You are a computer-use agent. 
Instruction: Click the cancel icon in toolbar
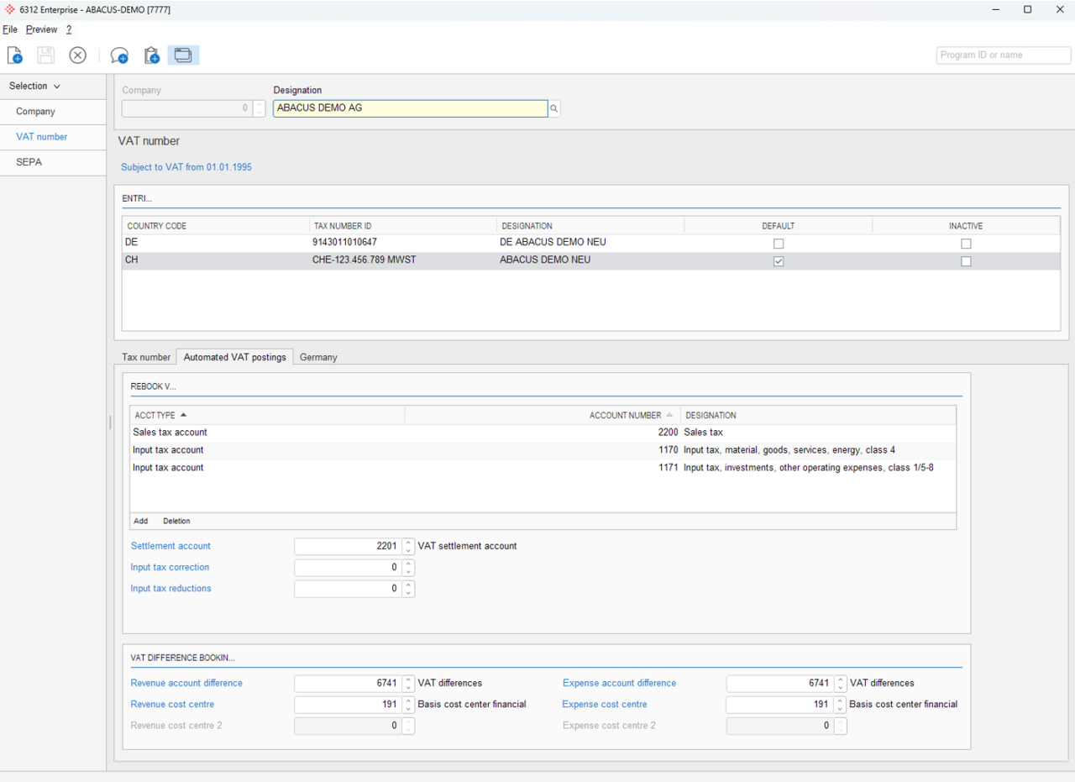click(77, 55)
